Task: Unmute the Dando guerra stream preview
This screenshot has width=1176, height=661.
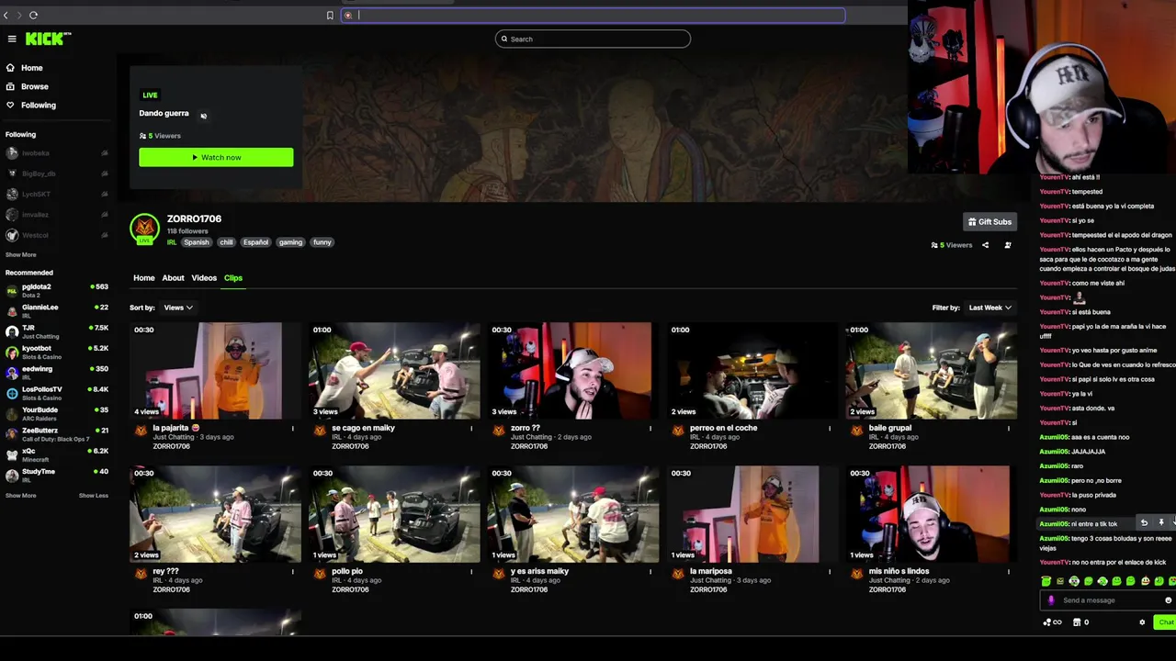Action: (203, 116)
